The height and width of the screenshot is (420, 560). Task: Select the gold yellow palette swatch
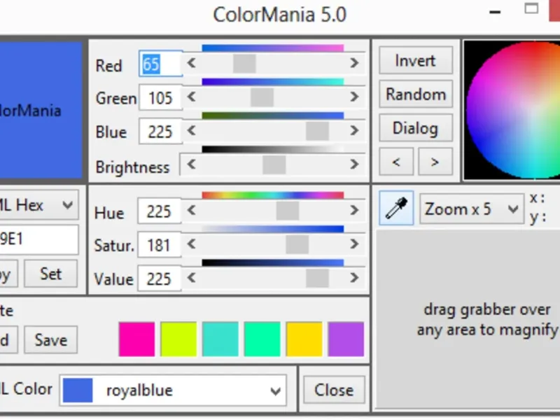[x=304, y=339]
